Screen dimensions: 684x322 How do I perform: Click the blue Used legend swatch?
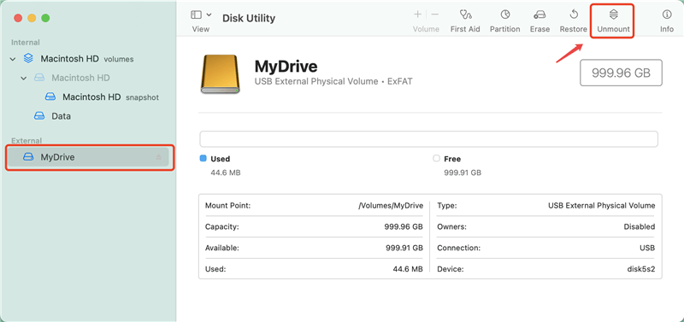tap(203, 159)
